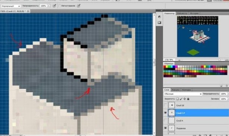229x136 pixels.
Task: Click the lock all padlock icon
Action: tap(188, 99)
